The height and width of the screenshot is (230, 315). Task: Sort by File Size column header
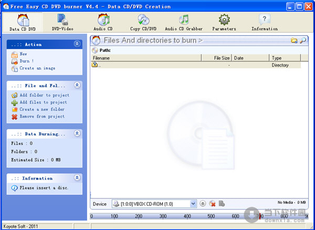[x=216, y=58]
